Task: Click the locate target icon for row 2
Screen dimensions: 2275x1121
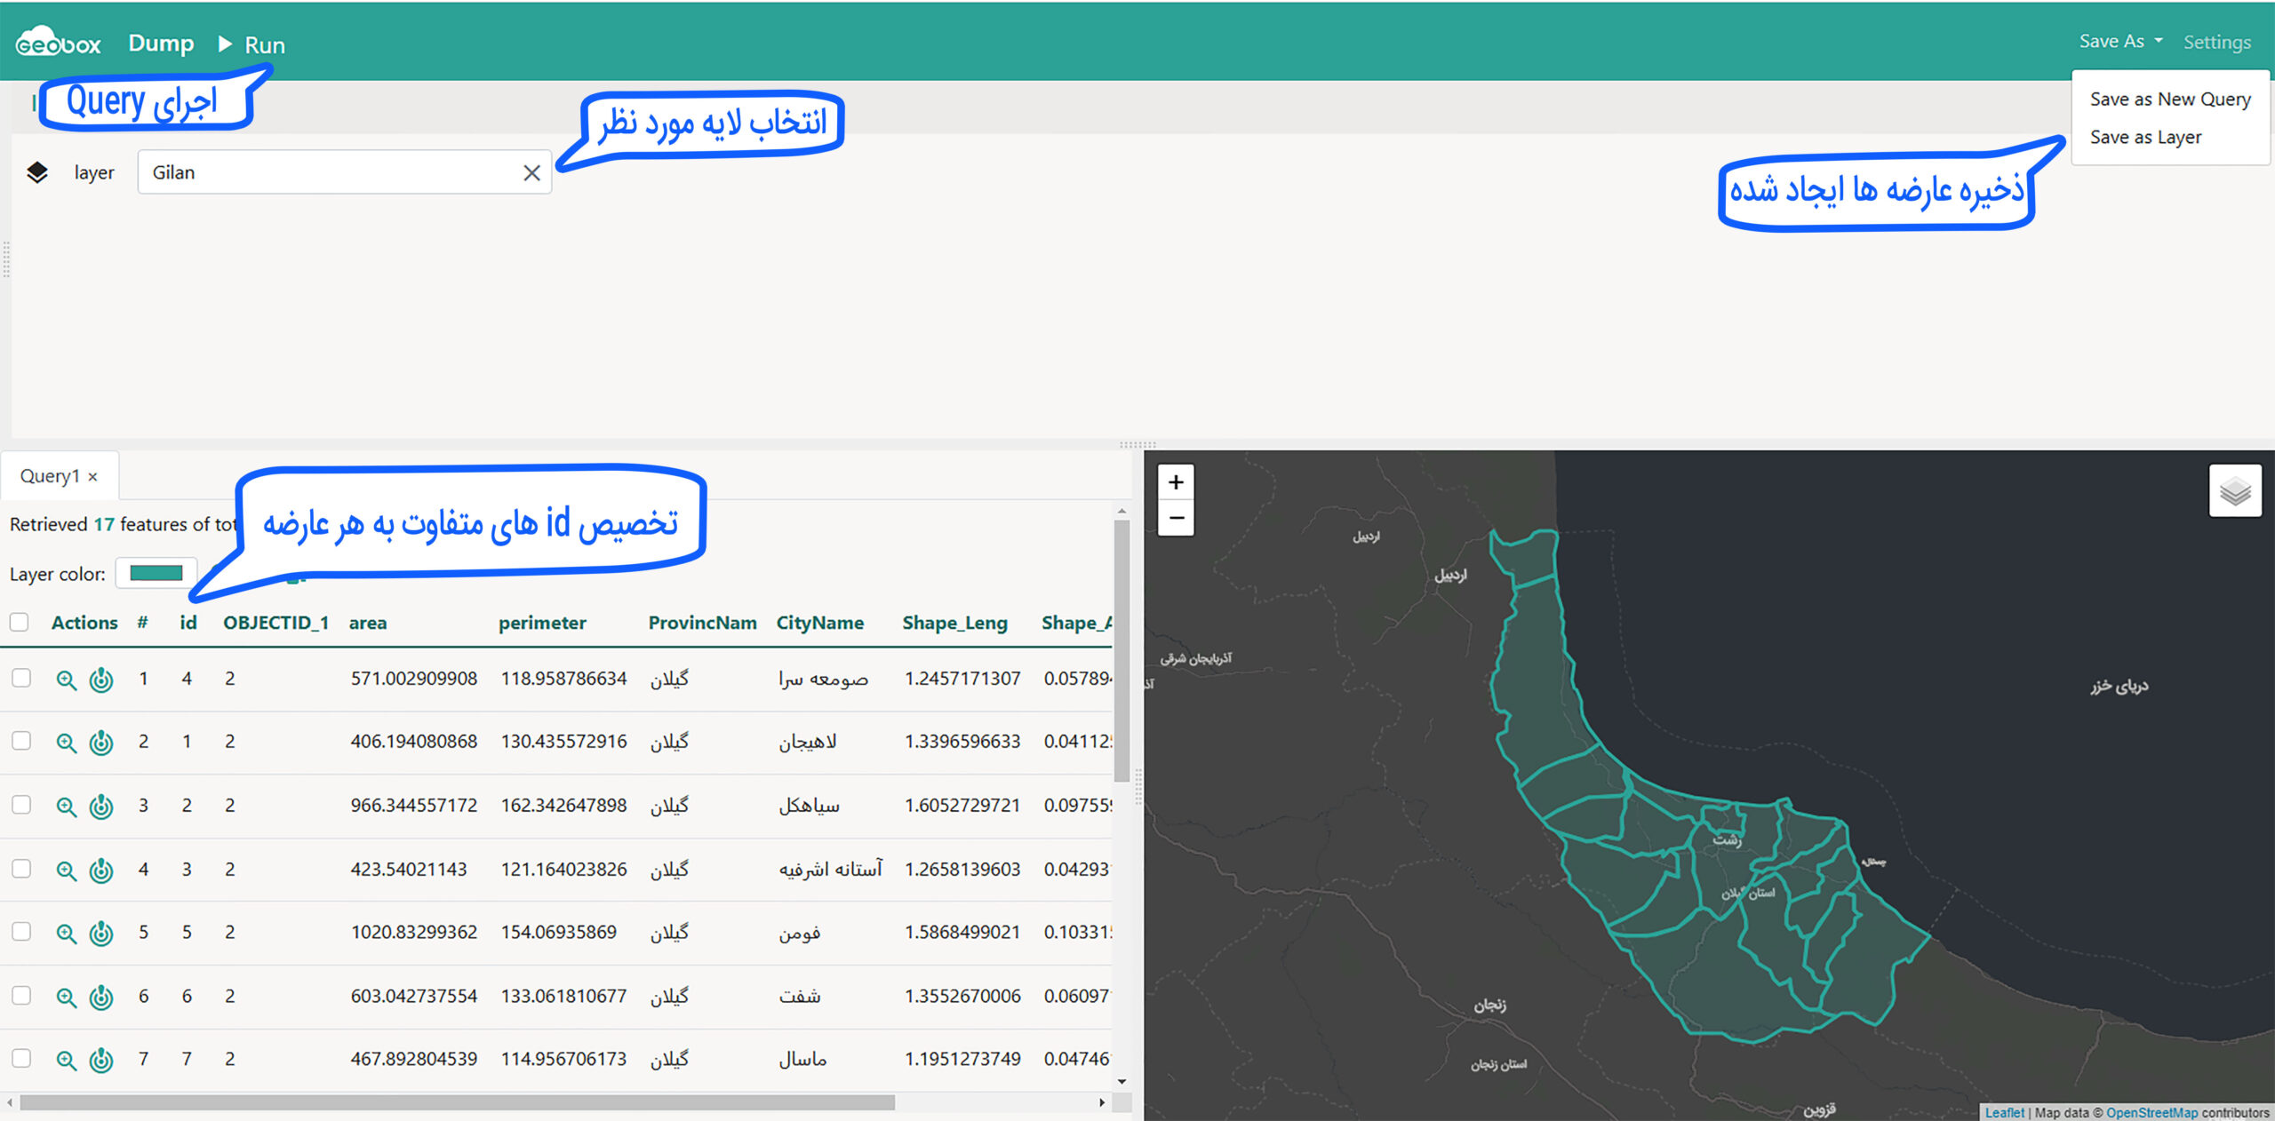Action: [x=101, y=742]
